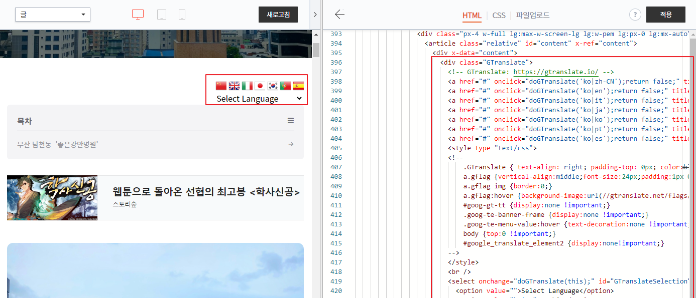Switch preview to tablet view
The image size is (696, 298).
click(x=162, y=15)
